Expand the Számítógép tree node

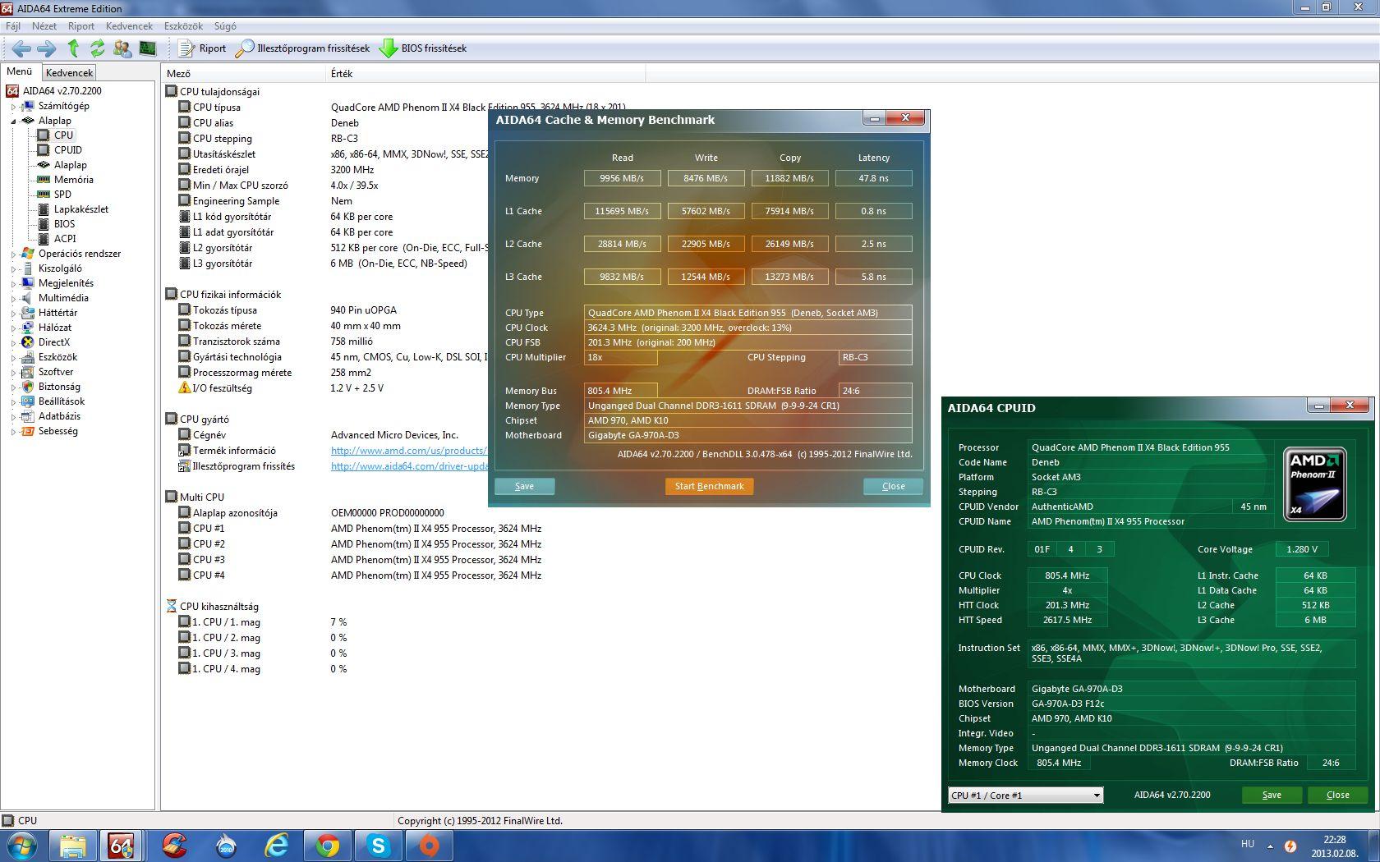(x=14, y=107)
